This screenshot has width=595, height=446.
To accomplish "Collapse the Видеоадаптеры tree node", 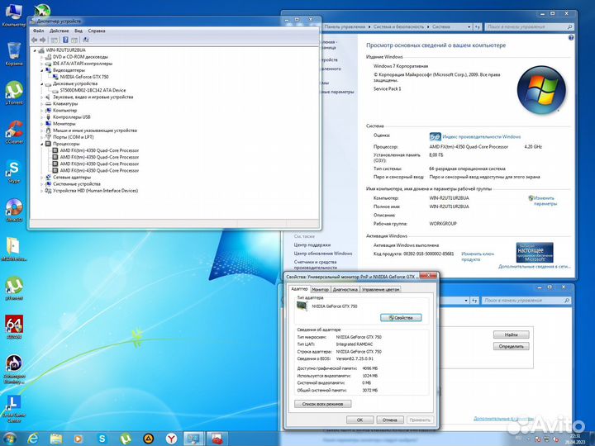I will tap(40, 70).
